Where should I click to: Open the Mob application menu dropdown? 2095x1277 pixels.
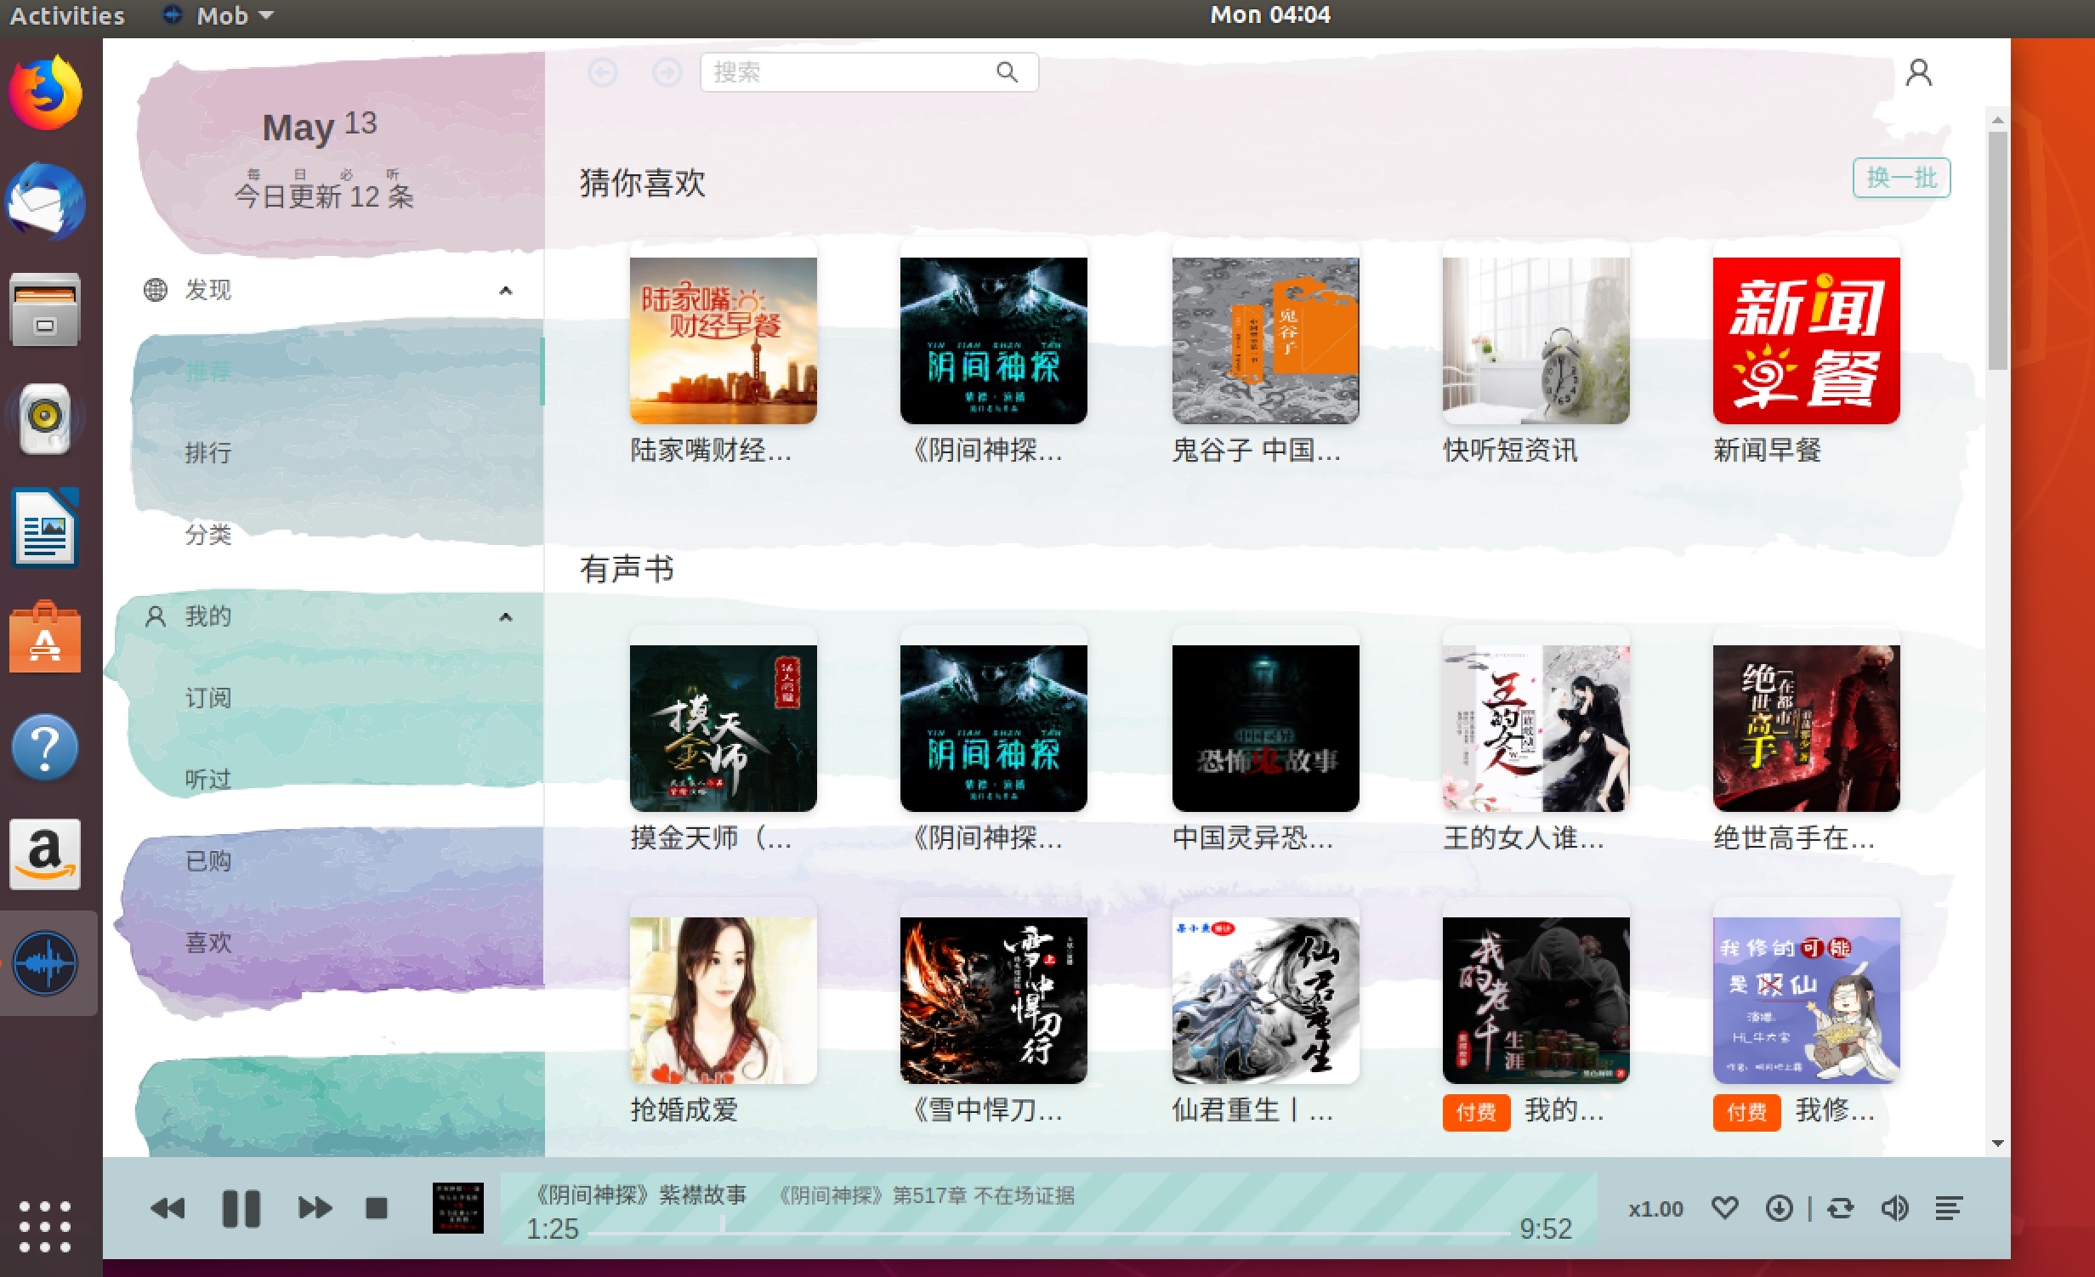[x=222, y=15]
